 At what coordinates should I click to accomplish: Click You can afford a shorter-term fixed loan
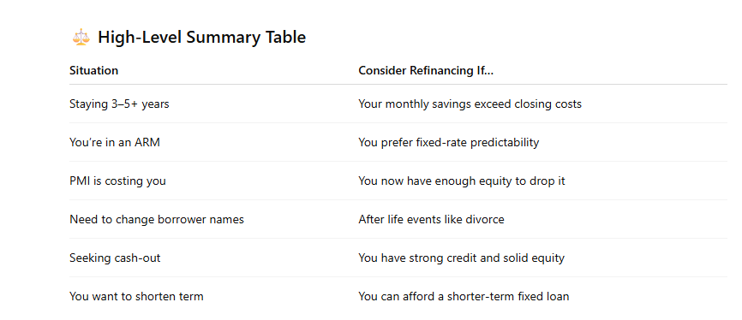[x=464, y=296]
